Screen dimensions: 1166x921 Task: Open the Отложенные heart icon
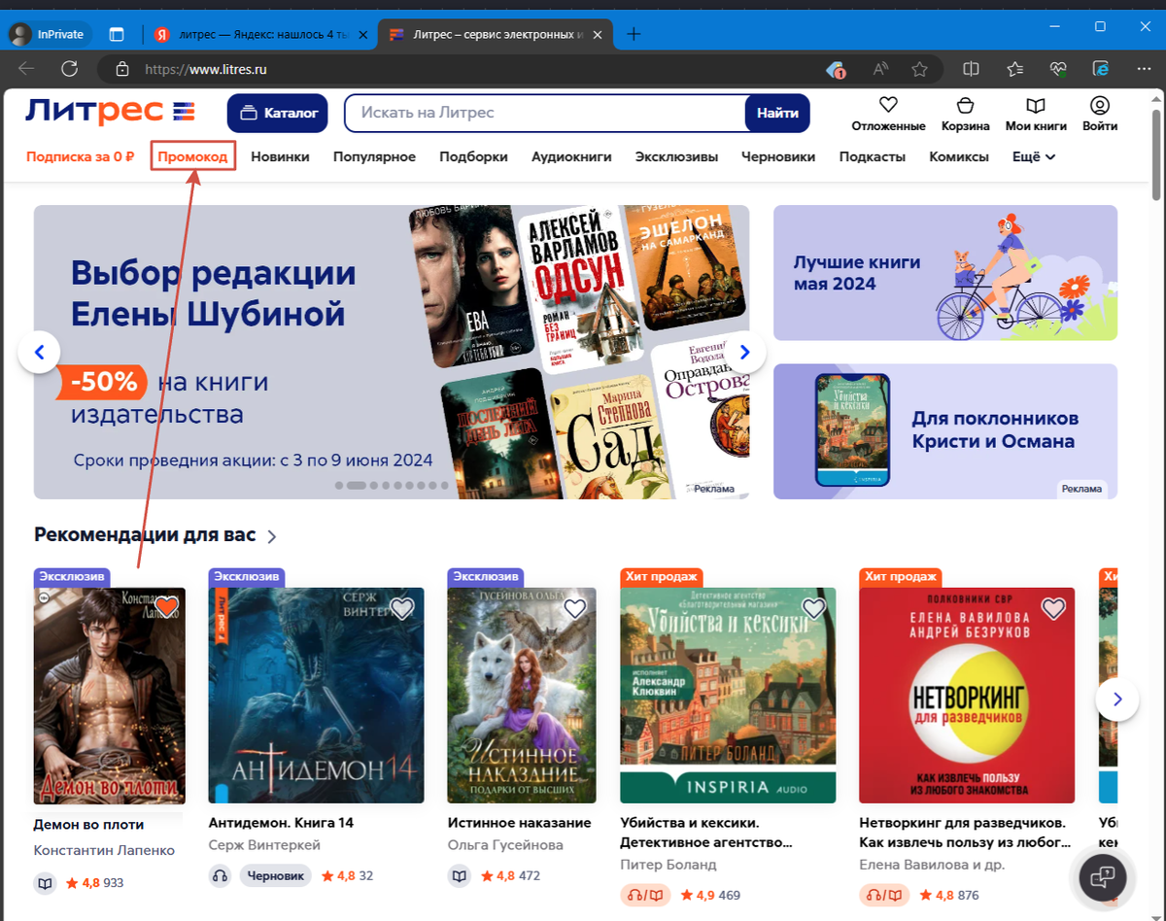tap(888, 105)
